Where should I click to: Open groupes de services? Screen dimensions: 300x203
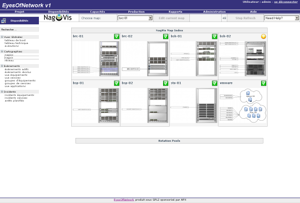[x=17, y=83]
